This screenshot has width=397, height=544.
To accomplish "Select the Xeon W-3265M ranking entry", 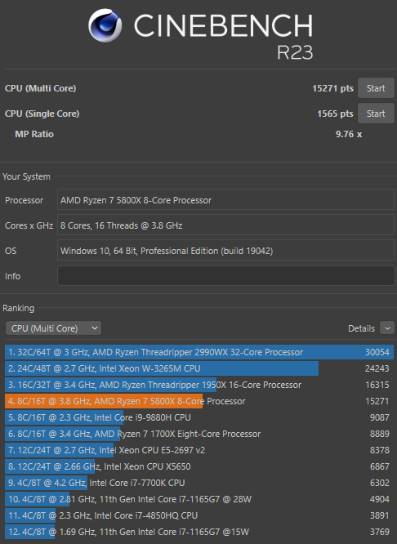I will [x=199, y=368].
